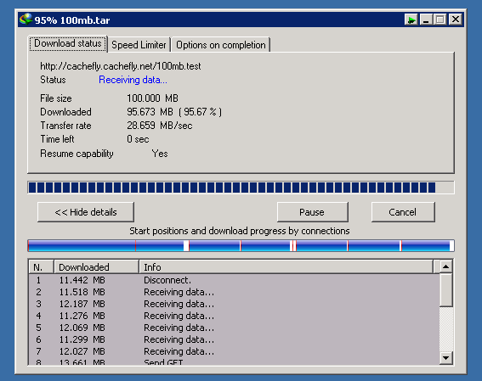The image size is (482, 381).
Task: Select the row with 11.299 MB downloaded
Action: [234, 339]
